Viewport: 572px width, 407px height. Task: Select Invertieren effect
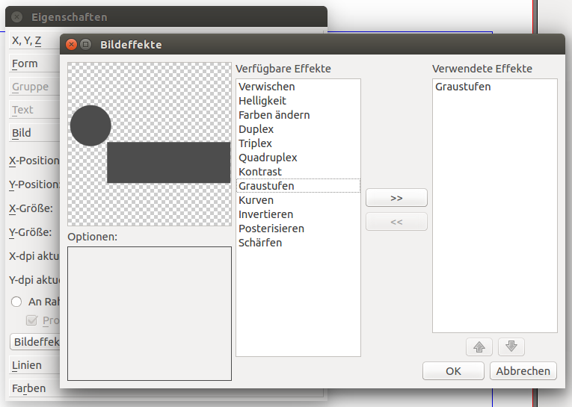pos(265,214)
